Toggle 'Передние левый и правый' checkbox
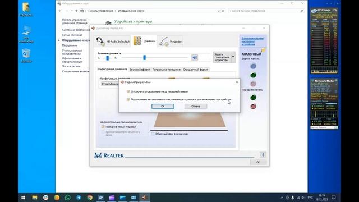 pos(103,127)
